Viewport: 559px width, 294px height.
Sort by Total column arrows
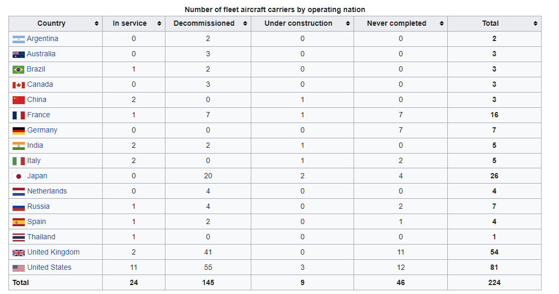click(x=535, y=24)
